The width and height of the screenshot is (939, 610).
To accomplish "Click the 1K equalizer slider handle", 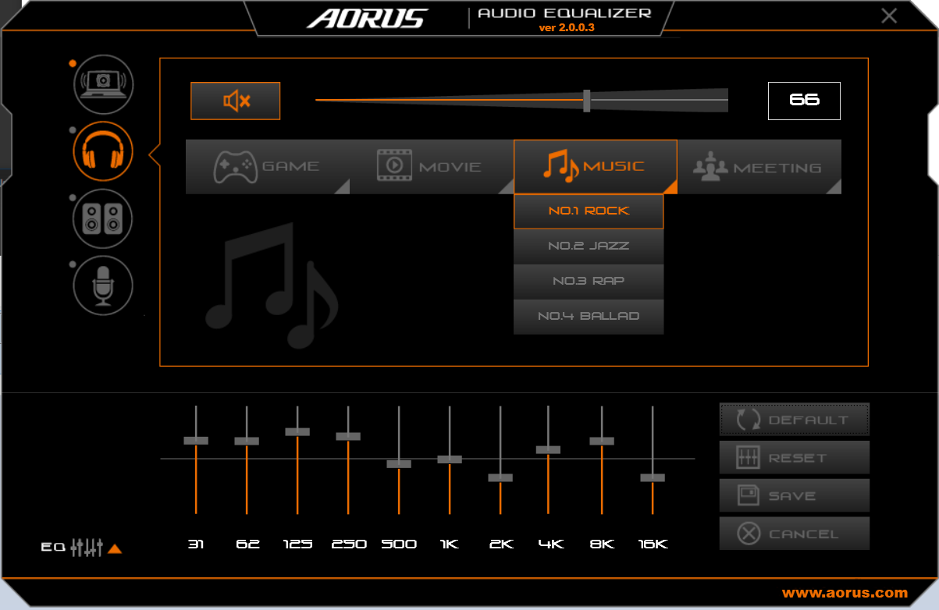I will (x=450, y=459).
